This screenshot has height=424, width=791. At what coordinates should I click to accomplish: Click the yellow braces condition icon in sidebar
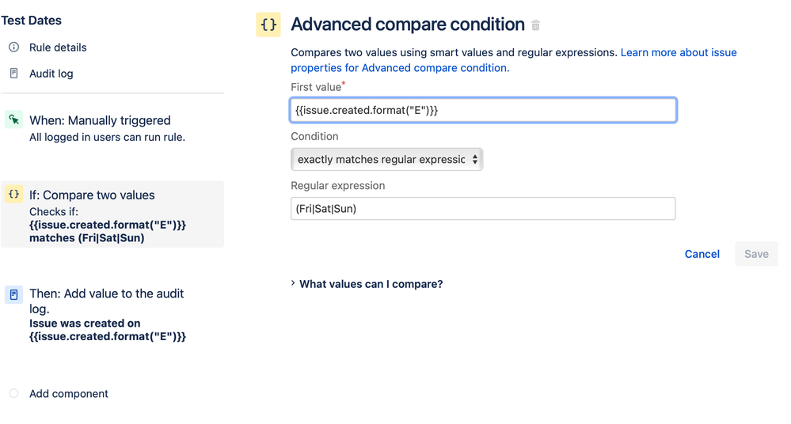(13, 195)
